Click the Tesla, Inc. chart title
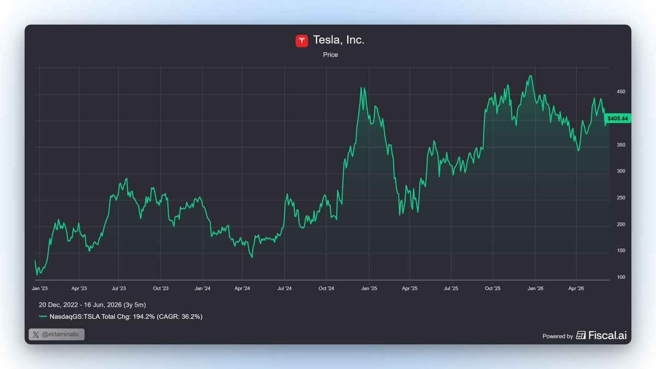The width and height of the screenshot is (656, 369). tap(338, 40)
